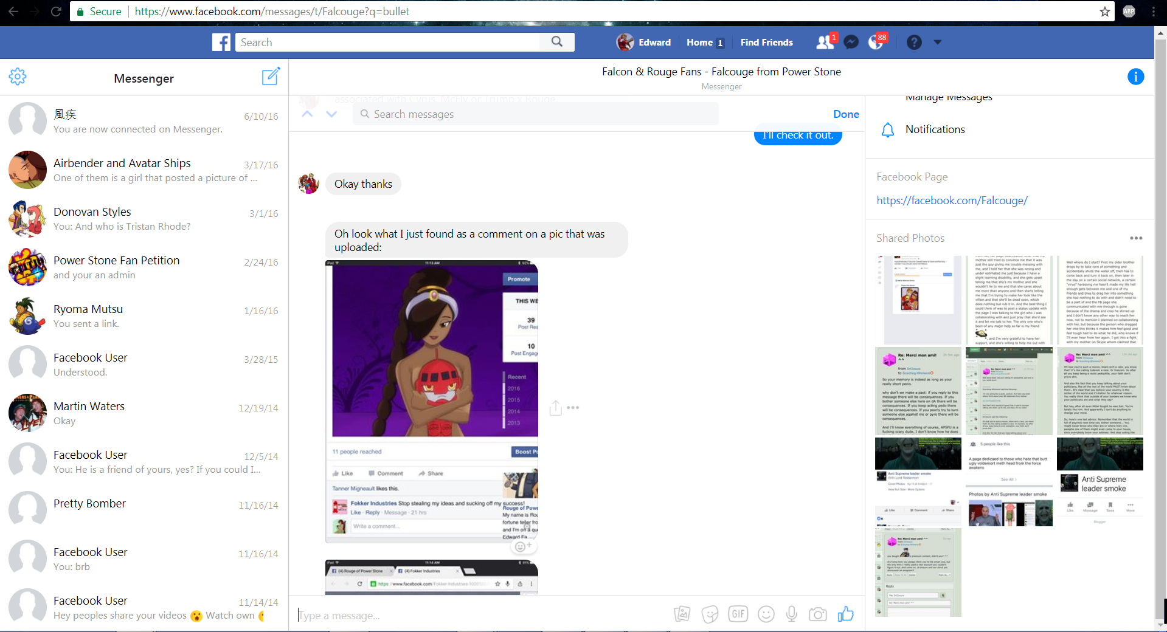
Task: Open the Adblock Plus extension
Action: click(x=1129, y=12)
